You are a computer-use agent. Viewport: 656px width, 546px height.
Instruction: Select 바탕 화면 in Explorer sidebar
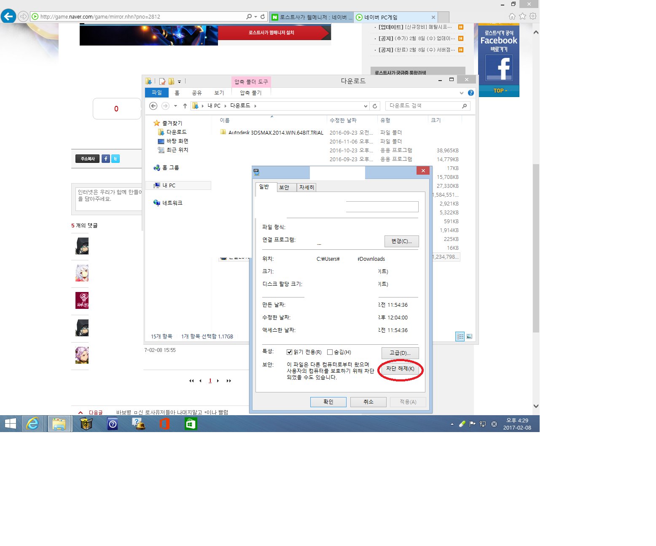pyautogui.click(x=173, y=141)
